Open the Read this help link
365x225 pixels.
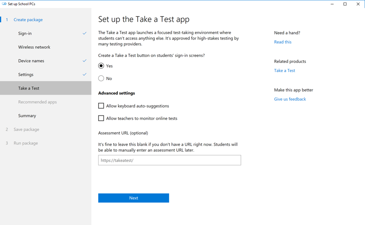(x=282, y=42)
